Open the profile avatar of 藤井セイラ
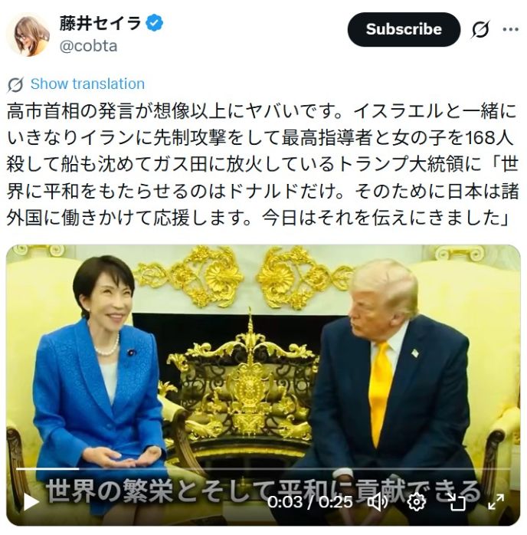 (28, 34)
